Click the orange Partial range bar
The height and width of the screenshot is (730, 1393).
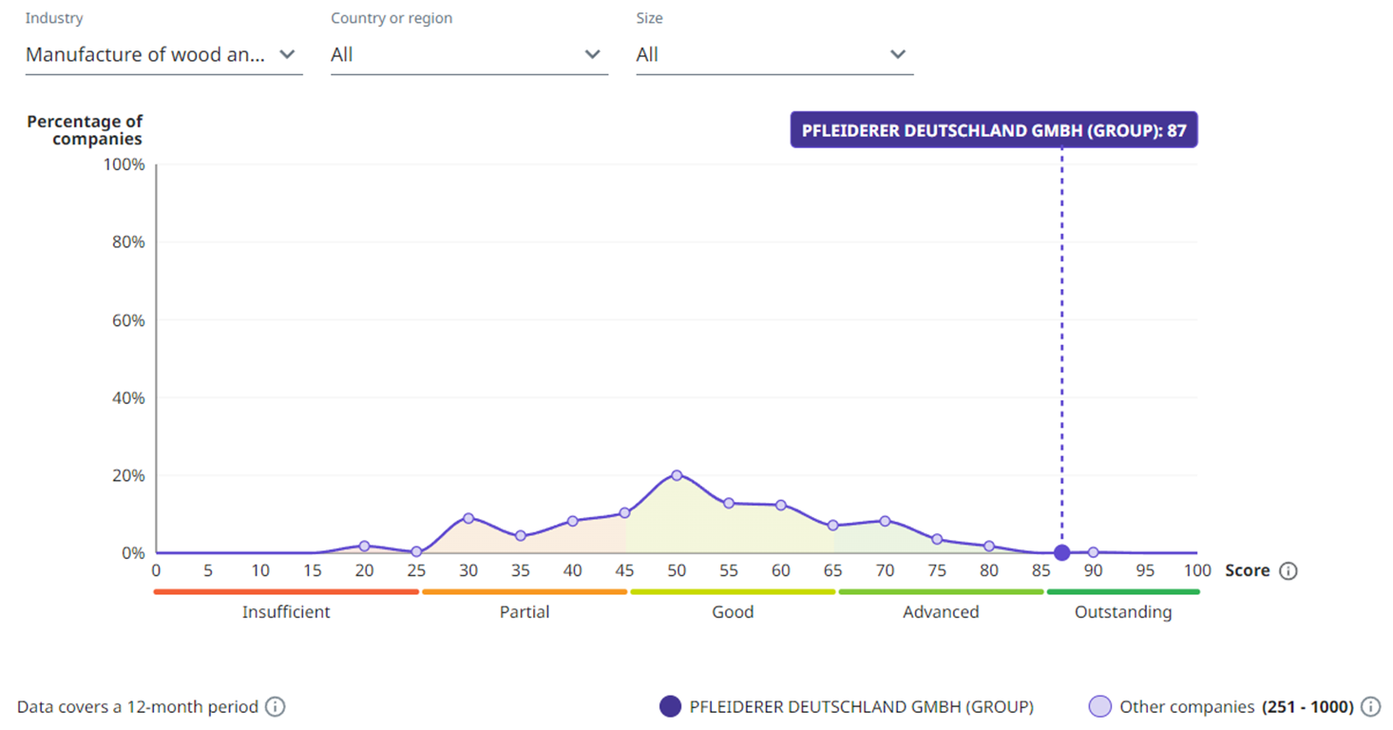525,591
